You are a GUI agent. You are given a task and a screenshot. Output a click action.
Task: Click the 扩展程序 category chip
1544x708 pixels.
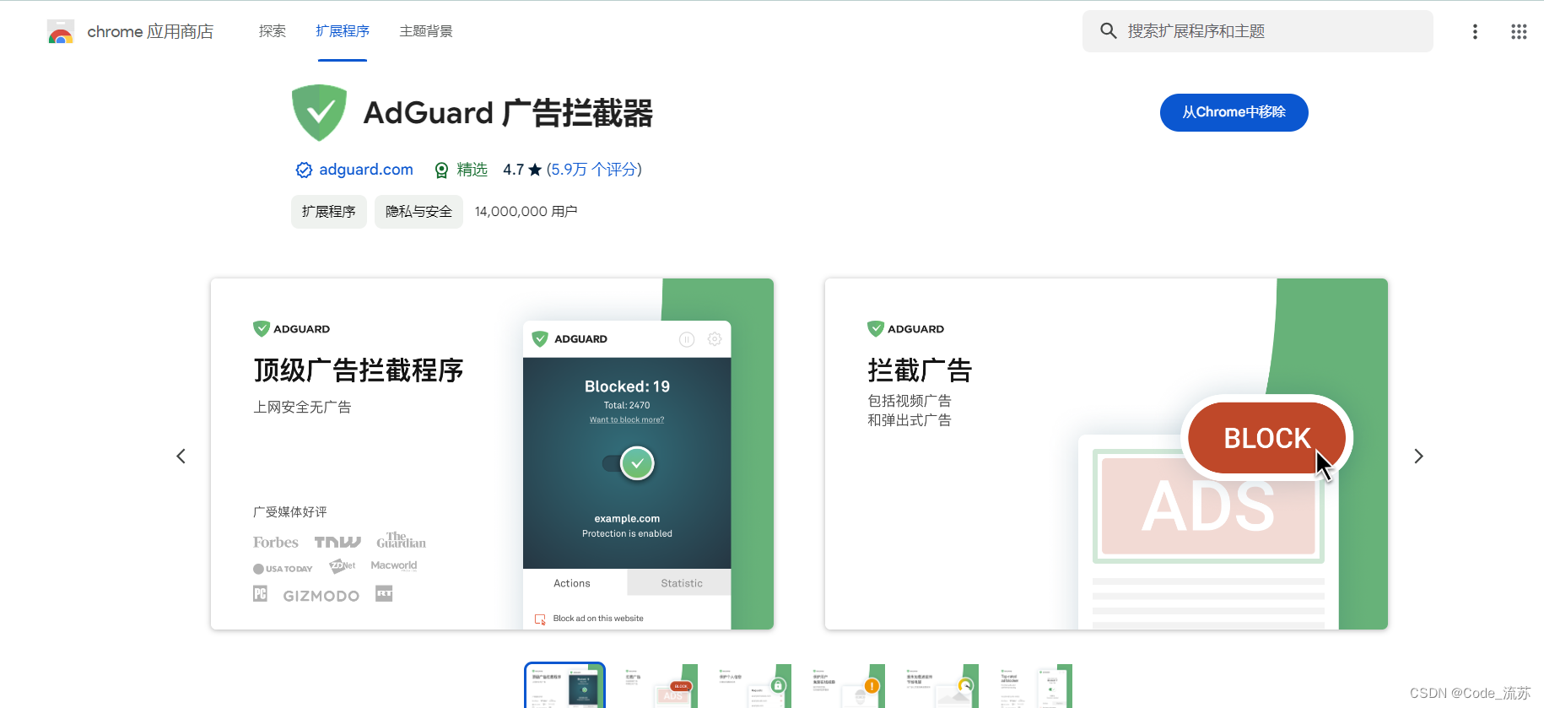coord(329,212)
